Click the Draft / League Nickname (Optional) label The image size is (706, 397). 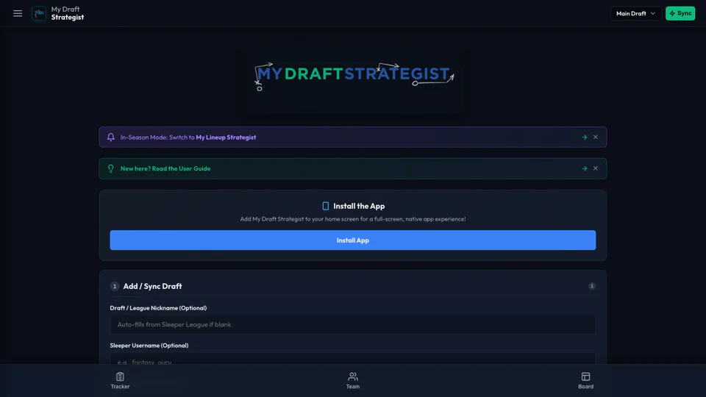[159, 308]
